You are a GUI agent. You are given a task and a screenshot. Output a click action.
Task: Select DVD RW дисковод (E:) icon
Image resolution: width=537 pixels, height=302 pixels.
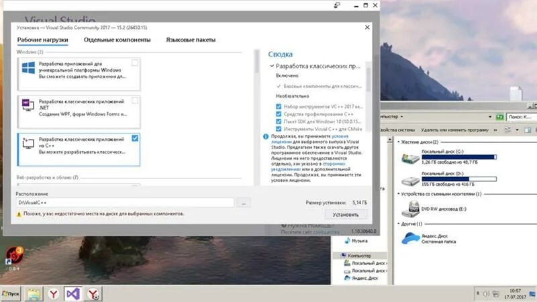410,209
